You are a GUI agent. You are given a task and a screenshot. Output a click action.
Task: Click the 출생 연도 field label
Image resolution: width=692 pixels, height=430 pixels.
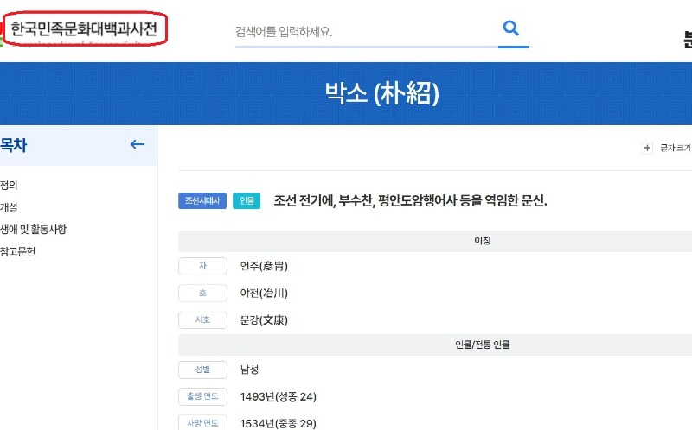[202, 397]
